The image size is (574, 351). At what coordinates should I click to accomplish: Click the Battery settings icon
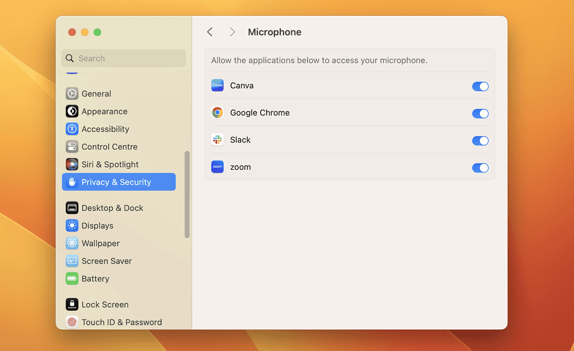pos(72,278)
